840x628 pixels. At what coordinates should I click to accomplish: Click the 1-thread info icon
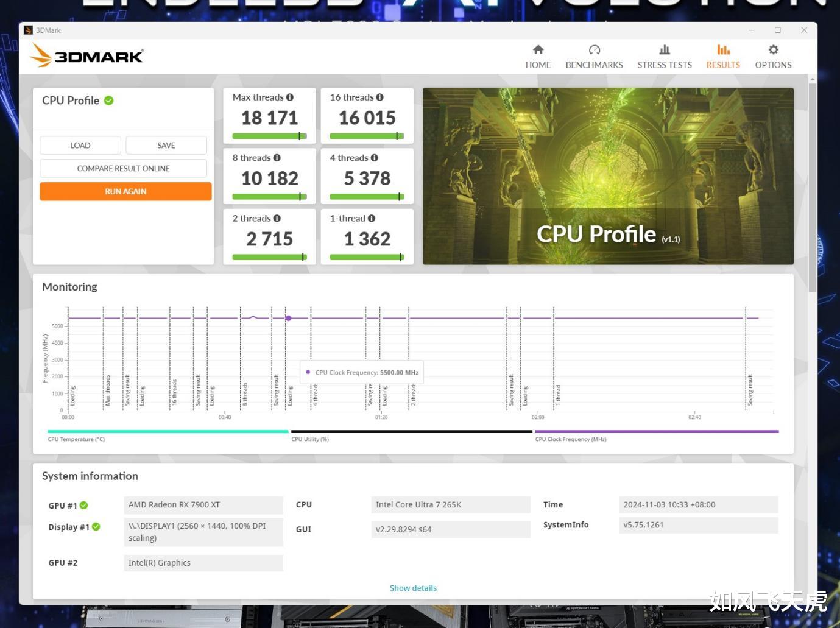[x=372, y=219]
